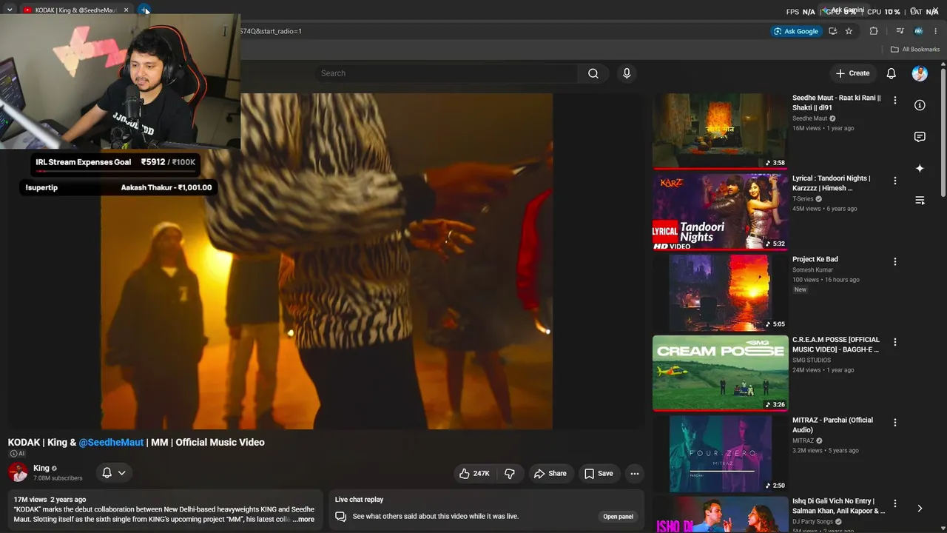Screen dimensions: 947x533
Task: Open the @SeedheMaut channel link
Action: point(111,443)
